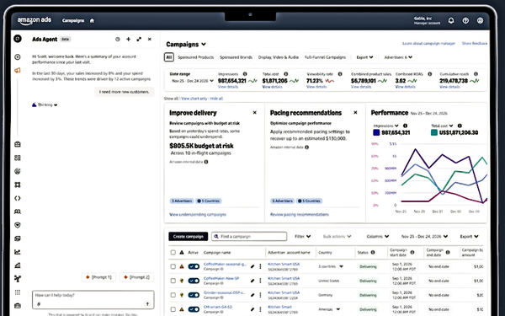
Task: Click the home icon next to Campaigns
Action: pos(92,20)
